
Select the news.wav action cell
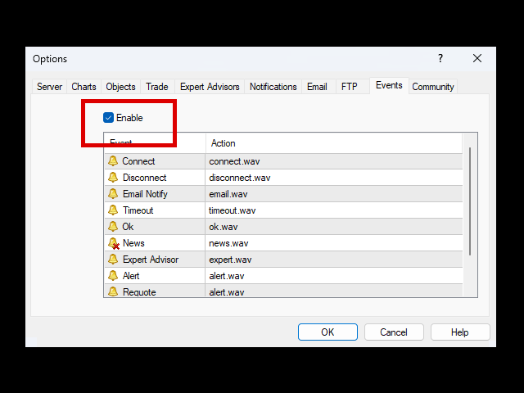(334, 243)
